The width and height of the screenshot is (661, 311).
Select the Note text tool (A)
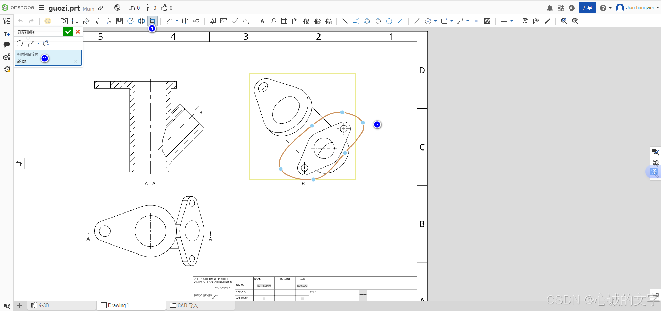262,21
